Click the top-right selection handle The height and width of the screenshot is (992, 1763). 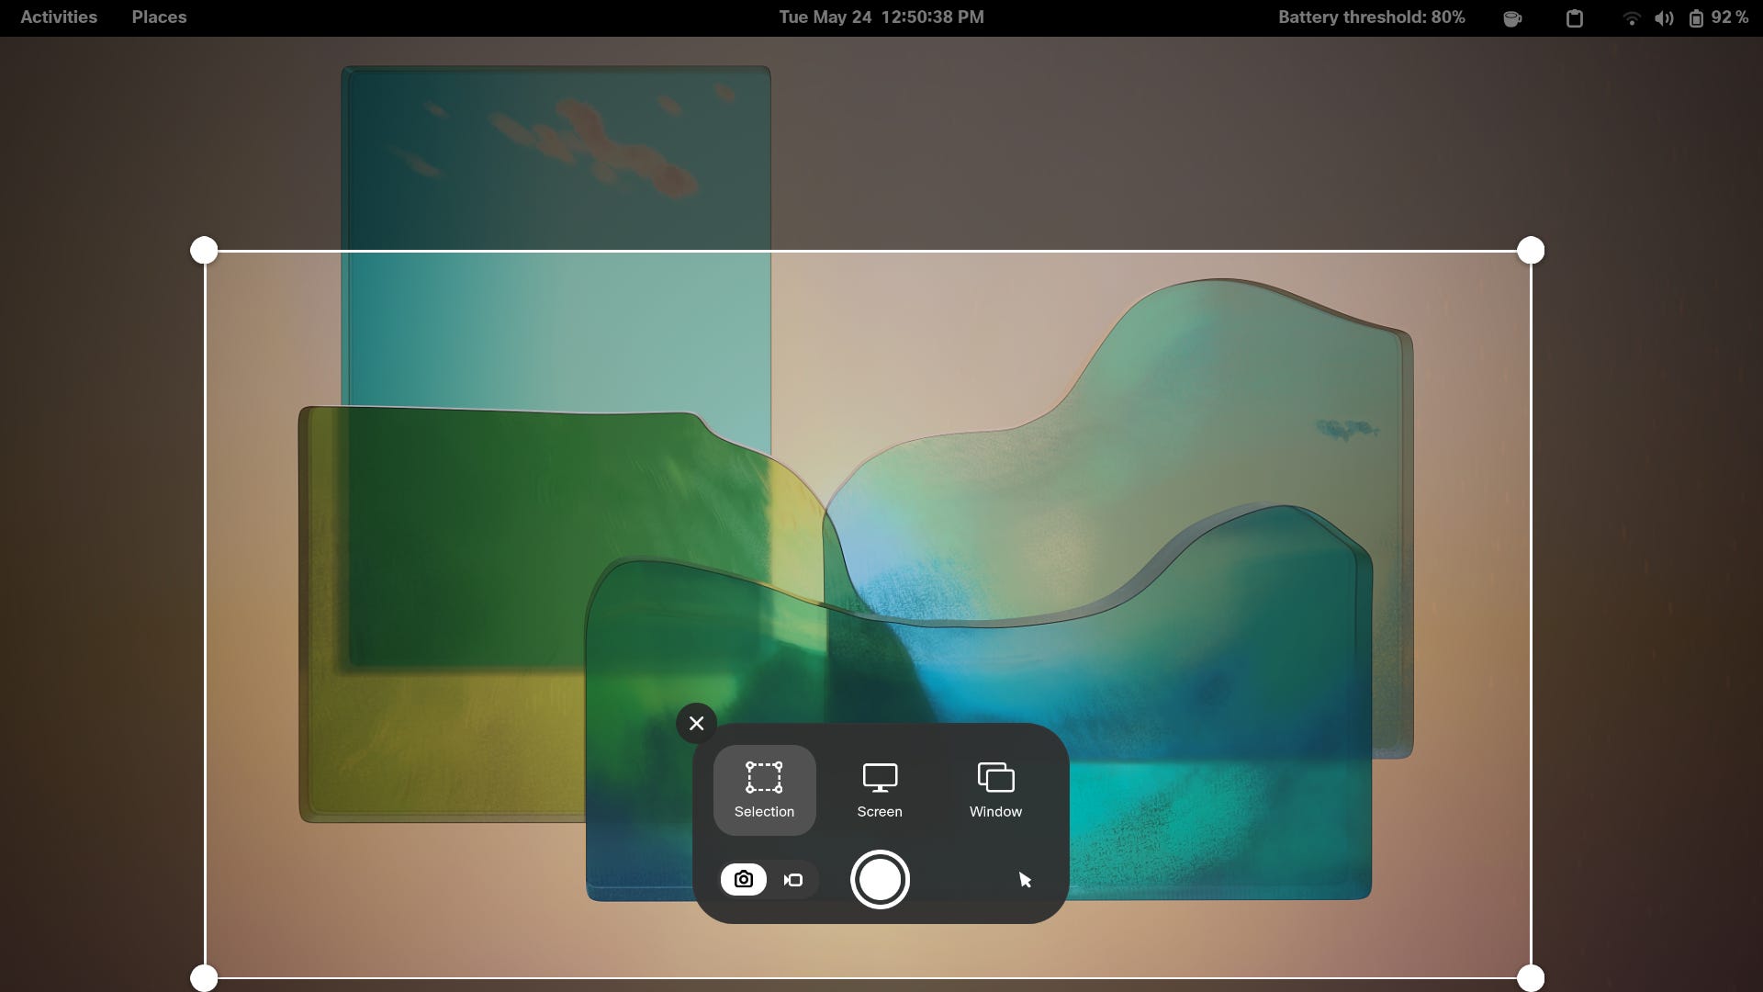click(1531, 250)
